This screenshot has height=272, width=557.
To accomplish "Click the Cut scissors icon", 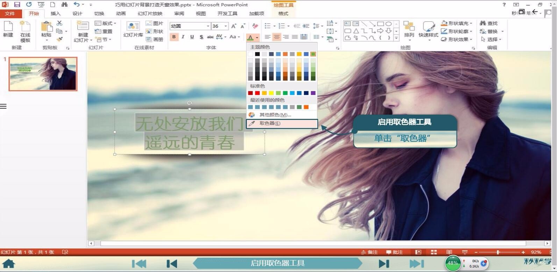I will 59,23.
